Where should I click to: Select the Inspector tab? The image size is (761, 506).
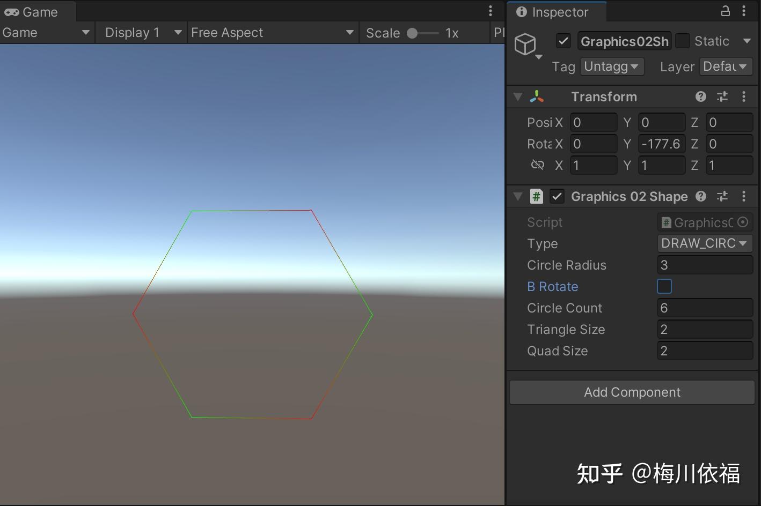(x=557, y=12)
